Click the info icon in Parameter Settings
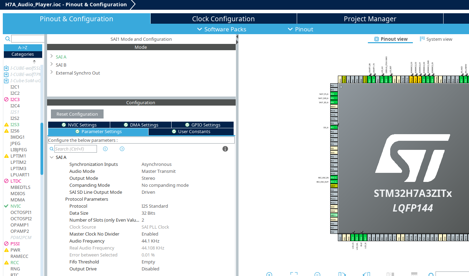Viewport: 469px width, 276px height. [225, 149]
